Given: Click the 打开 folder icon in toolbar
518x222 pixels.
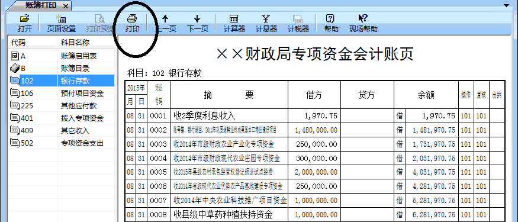Looking at the screenshot, I should (25, 19).
